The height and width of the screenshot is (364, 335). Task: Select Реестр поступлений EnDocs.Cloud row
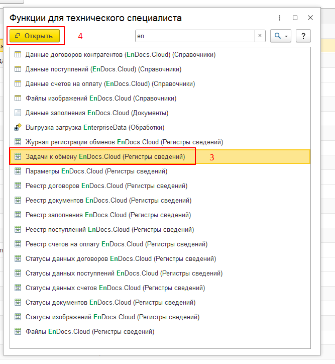tap(160, 229)
